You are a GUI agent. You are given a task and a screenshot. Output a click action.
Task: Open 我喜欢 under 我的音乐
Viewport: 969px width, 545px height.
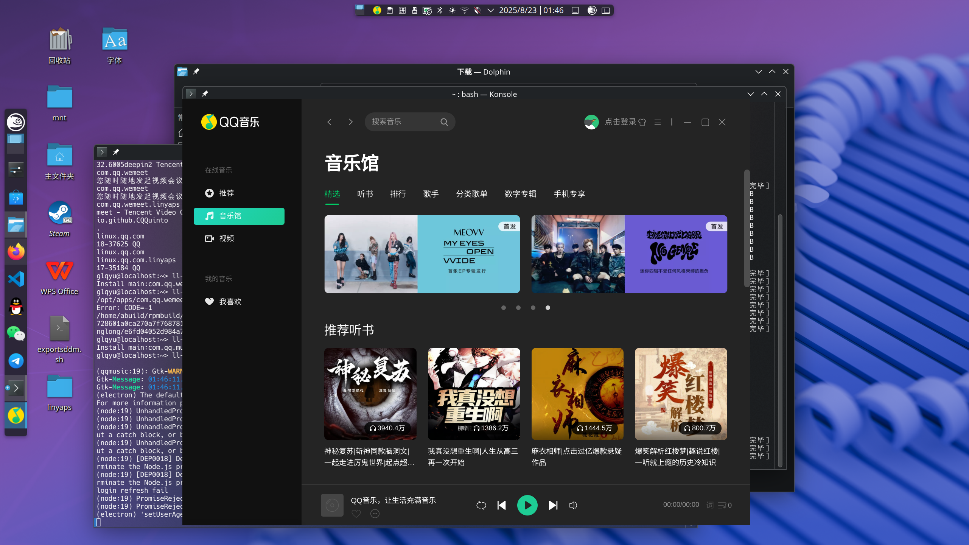[x=231, y=301]
